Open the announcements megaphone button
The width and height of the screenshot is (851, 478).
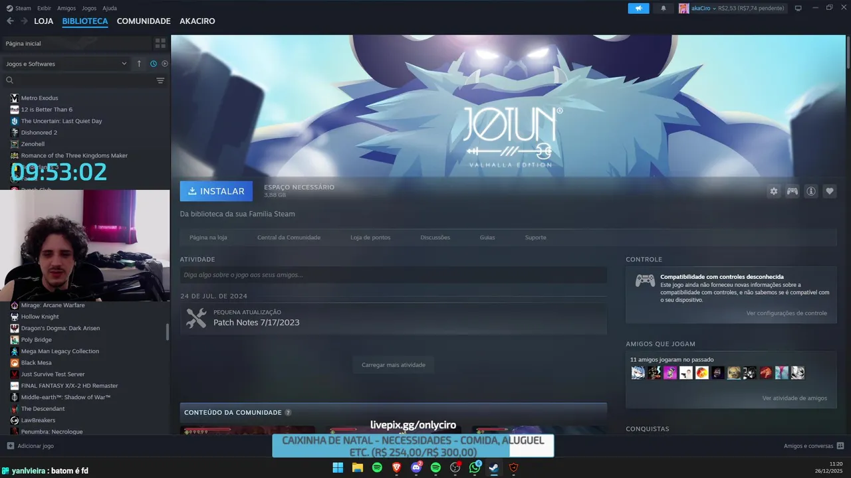(x=638, y=8)
